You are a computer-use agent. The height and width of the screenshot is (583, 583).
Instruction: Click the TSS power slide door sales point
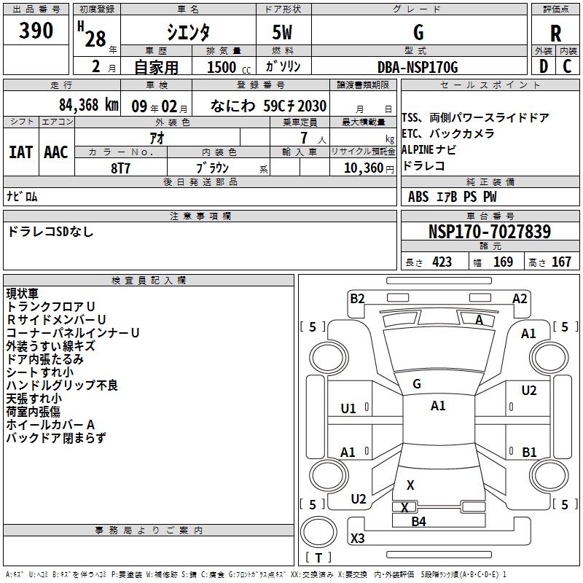[x=475, y=118]
